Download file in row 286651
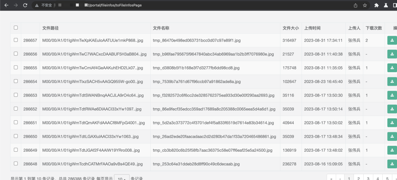The width and height of the screenshot is (397, 180). tap(392, 123)
